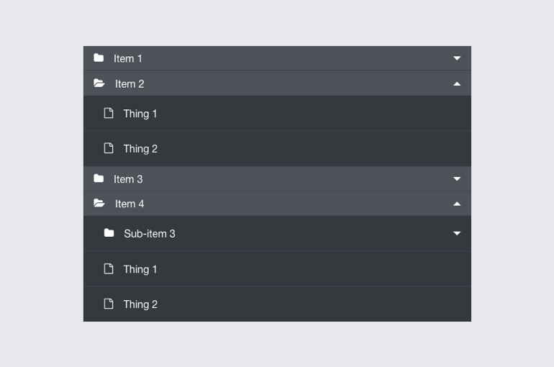This screenshot has height=367, width=554.
Task: Click the file icon for Thing 2 under Item 4
Action: coord(109,304)
